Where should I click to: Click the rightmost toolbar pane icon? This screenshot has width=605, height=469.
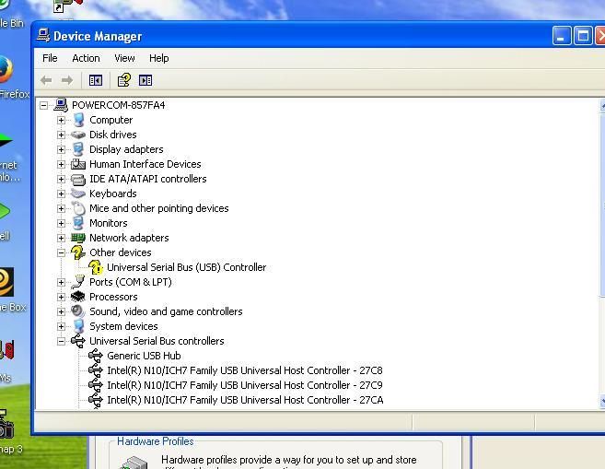click(145, 80)
